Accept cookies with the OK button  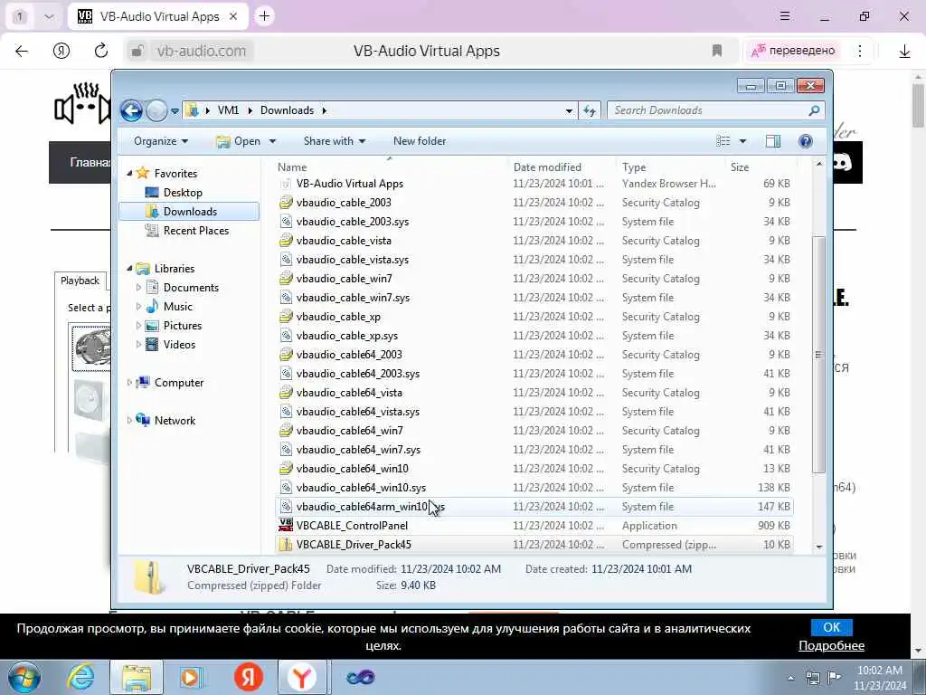832,627
